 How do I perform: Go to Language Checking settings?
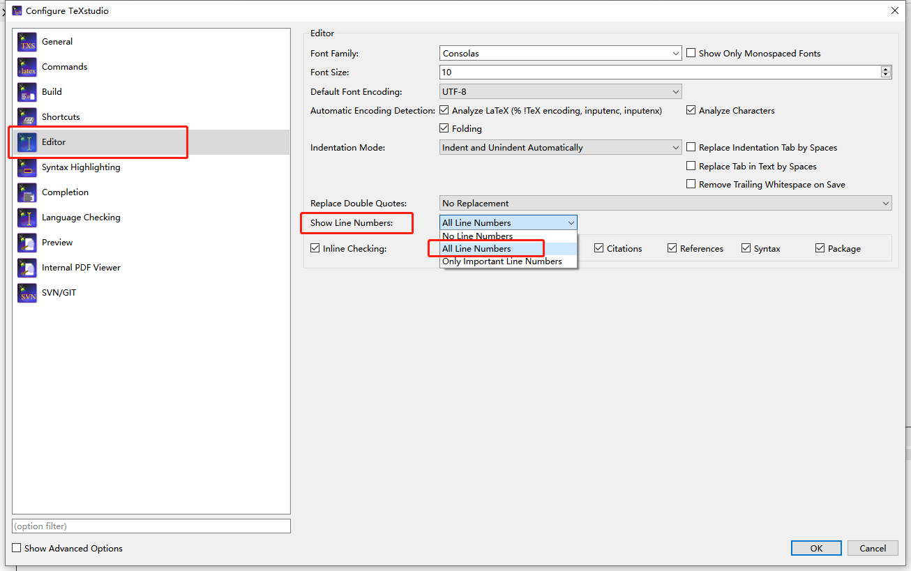pyautogui.click(x=151, y=218)
